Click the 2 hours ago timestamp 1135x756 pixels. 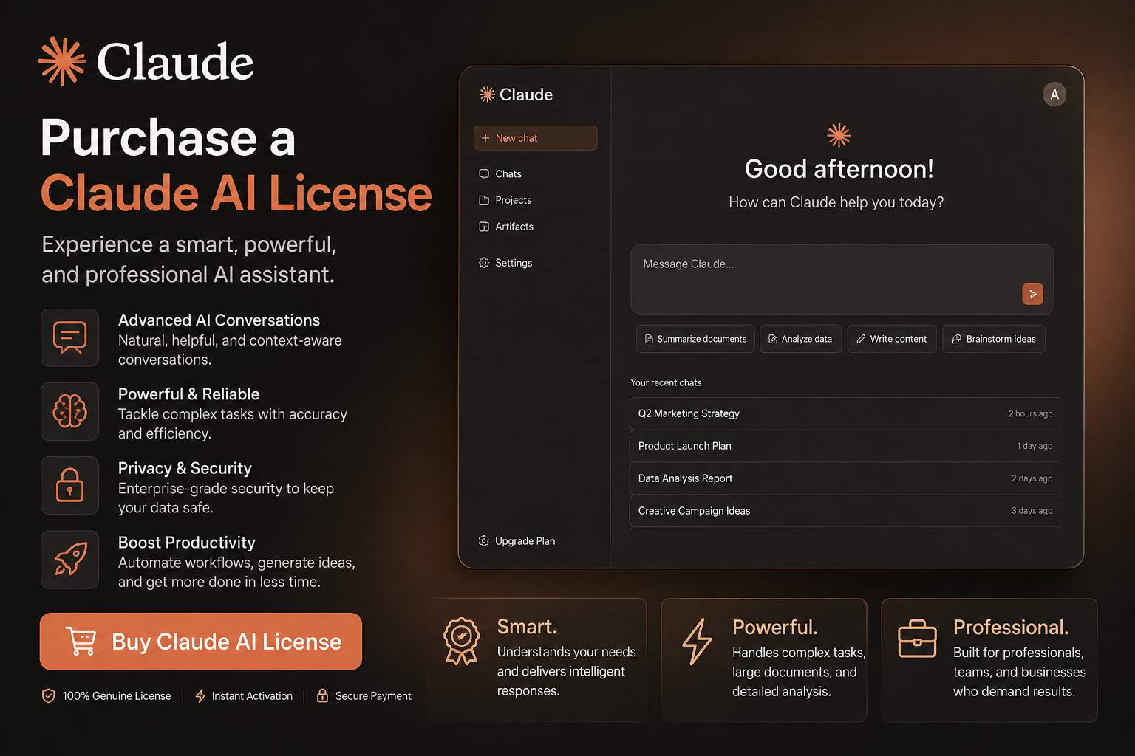click(x=1030, y=413)
